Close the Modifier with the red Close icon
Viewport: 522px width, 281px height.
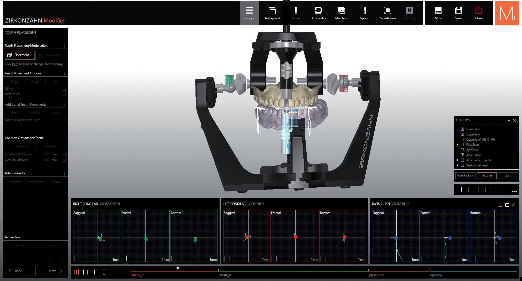(x=479, y=13)
